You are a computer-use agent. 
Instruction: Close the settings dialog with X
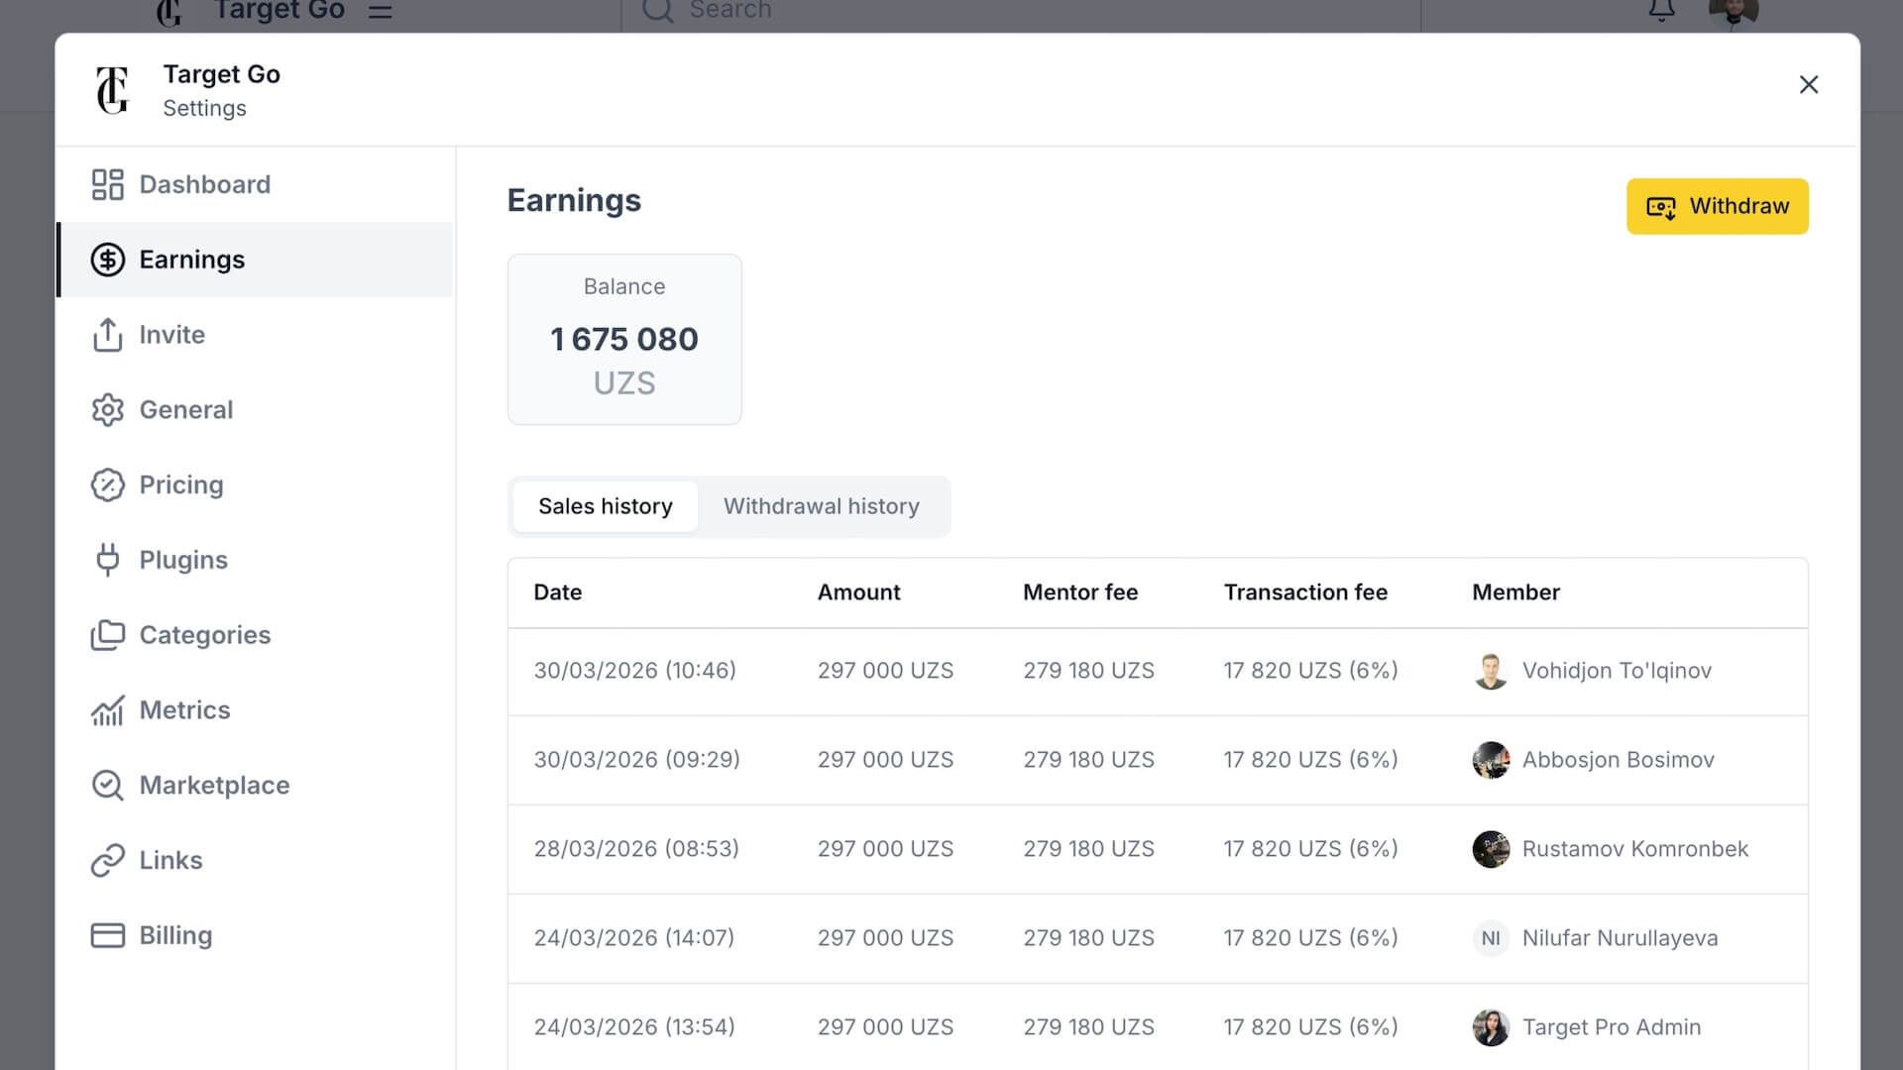[1809, 85]
